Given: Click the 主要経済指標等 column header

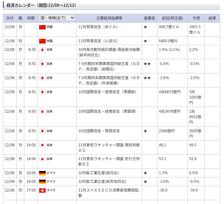Looking at the screenshot, I should 109,18.
